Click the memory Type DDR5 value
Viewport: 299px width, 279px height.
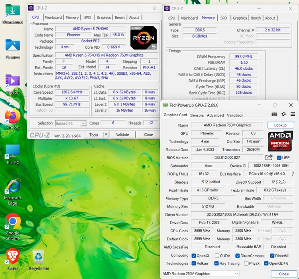click(200, 30)
